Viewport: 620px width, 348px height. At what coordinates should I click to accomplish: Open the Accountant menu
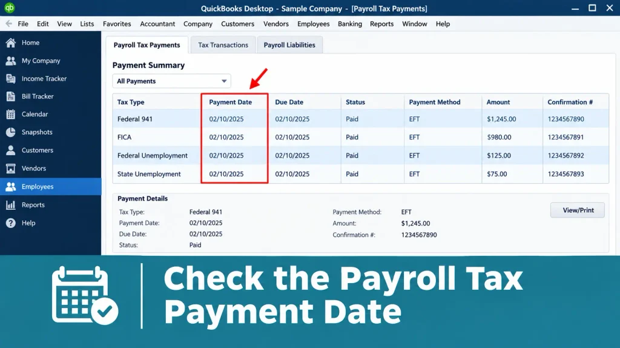(157, 24)
